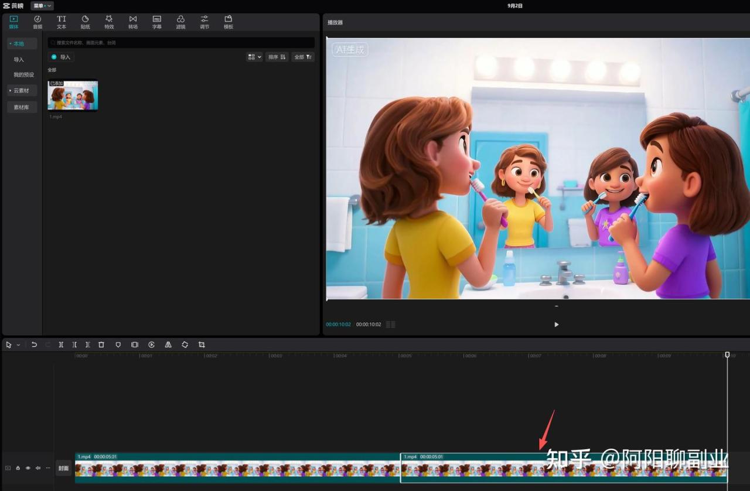Add a marker with the shield icon
The width and height of the screenshot is (750, 491).
118,345
